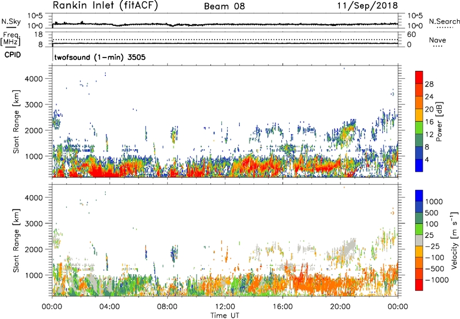460x319 pixels.
Task: Click the "60" tick on Nave axis
Action: click(x=412, y=35)
